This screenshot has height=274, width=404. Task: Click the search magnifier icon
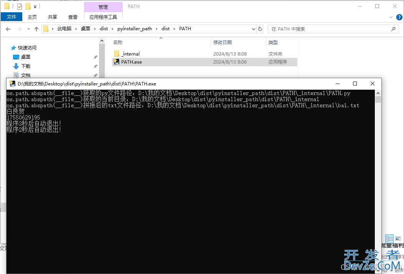393,29
